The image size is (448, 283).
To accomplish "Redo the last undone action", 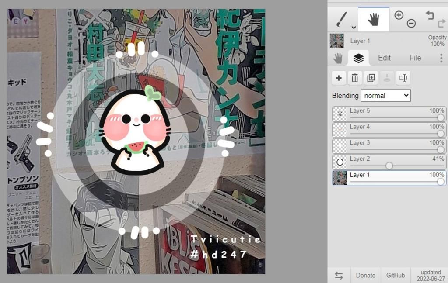I will click(442, 24).
